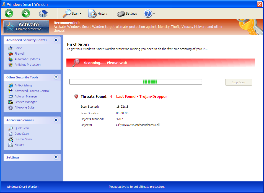Click the title bar application icon
The image size is (264, 193).
[3, 4]
